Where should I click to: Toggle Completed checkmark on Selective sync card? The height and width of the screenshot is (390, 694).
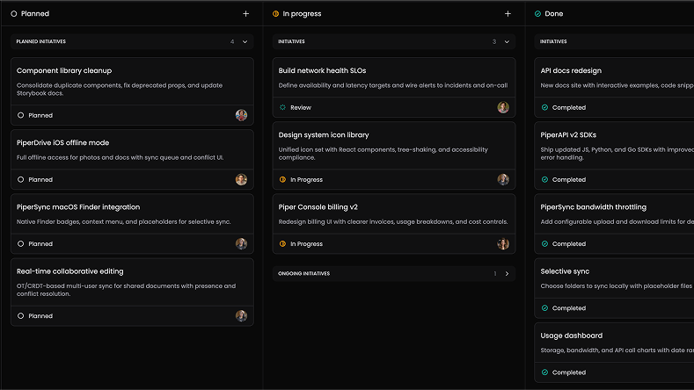[544, 308]
